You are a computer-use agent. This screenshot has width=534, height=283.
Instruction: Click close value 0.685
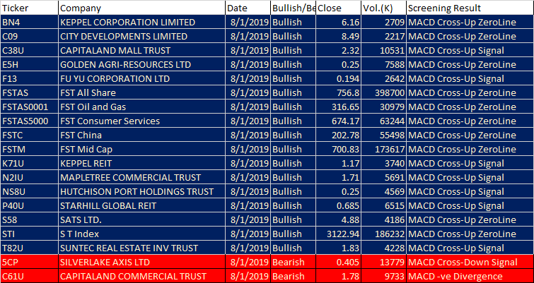click(x=339, y=205)
